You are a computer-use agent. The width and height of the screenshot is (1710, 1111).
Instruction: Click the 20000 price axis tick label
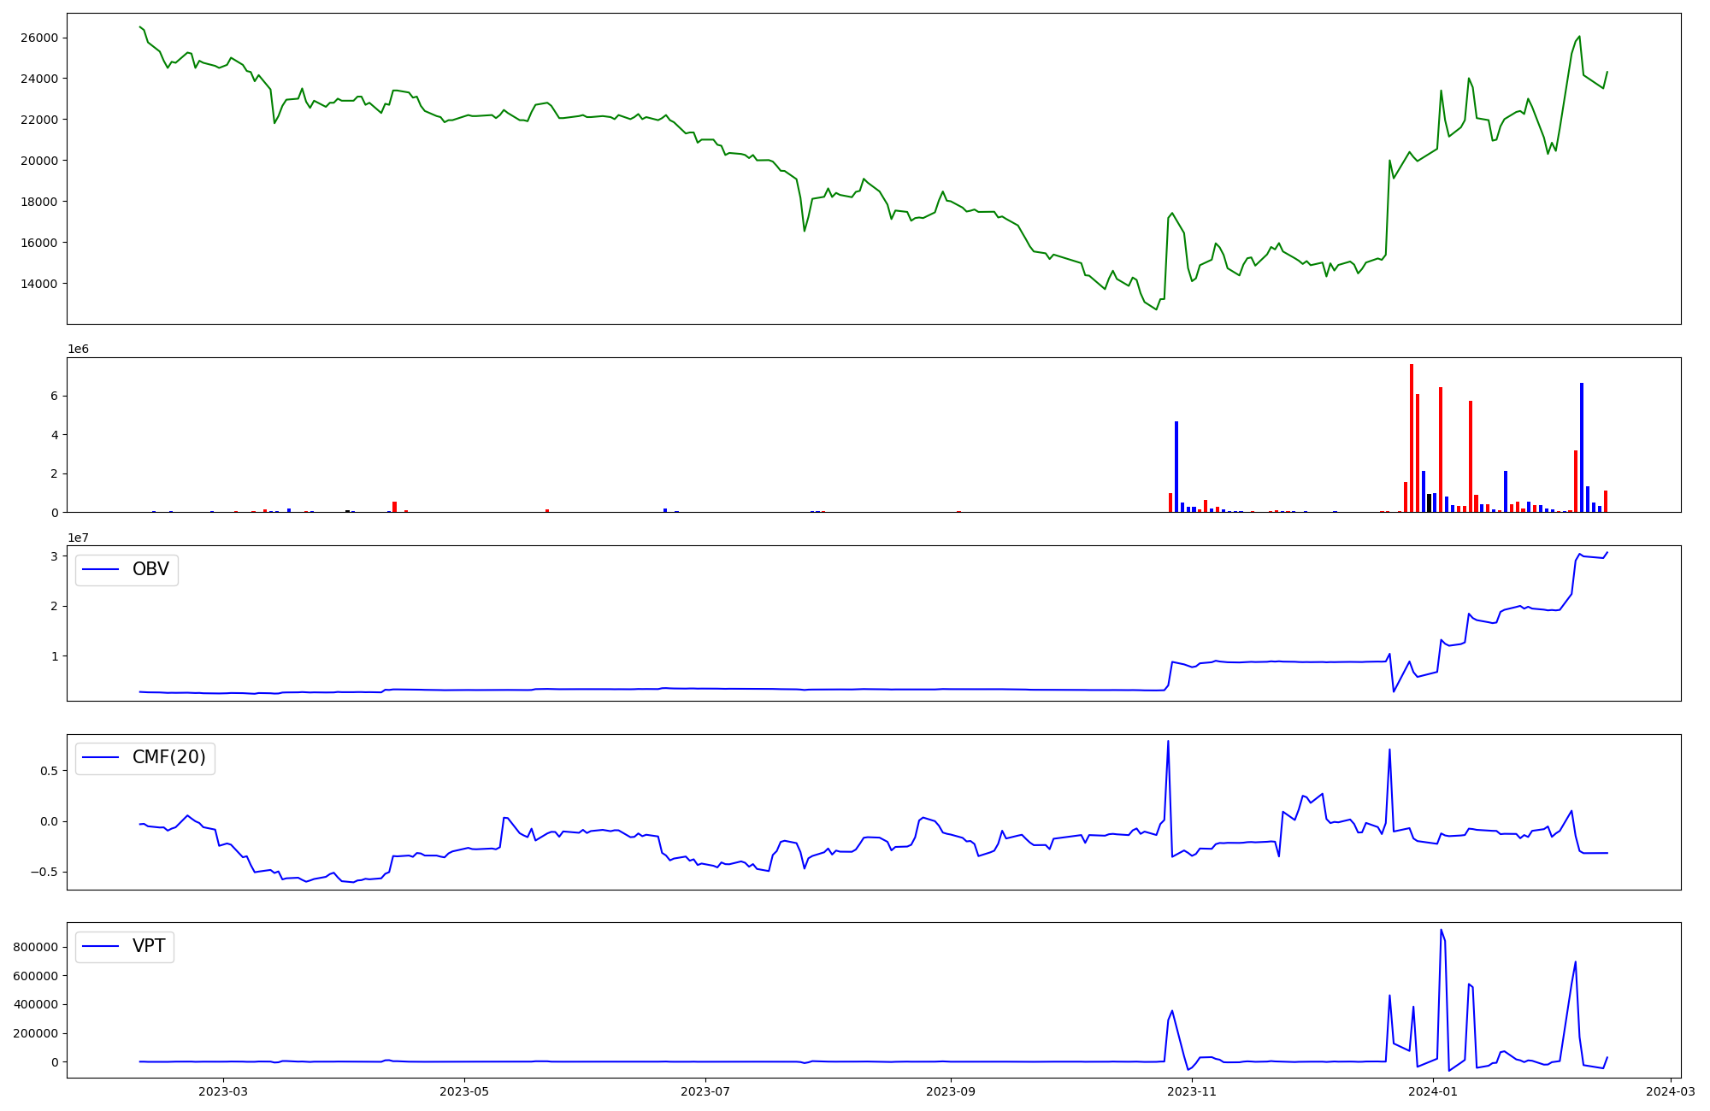[40, 161]
